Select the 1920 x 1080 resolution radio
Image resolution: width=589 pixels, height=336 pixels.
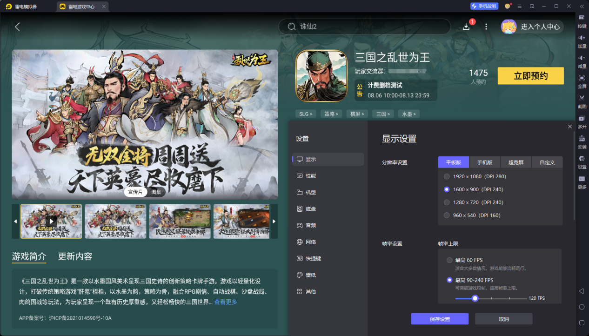(447, 176)
